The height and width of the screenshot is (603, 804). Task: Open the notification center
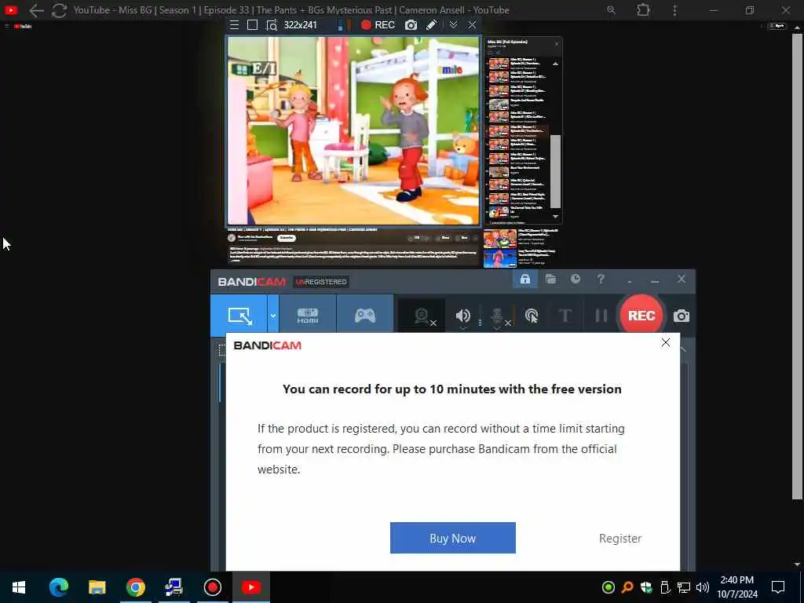(x=778, y=587)
